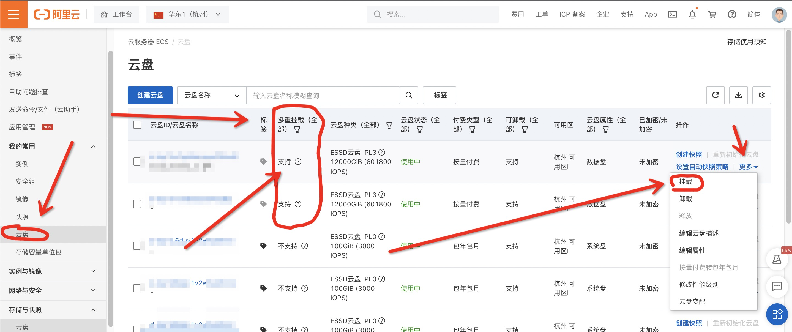This screenshot has height=332, width=792.
Task: Open the 云盘名称 search type dropdown
Action: [x=212, y=95]
